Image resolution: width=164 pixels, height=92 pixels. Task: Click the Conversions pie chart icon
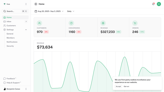tap(71, 23)
